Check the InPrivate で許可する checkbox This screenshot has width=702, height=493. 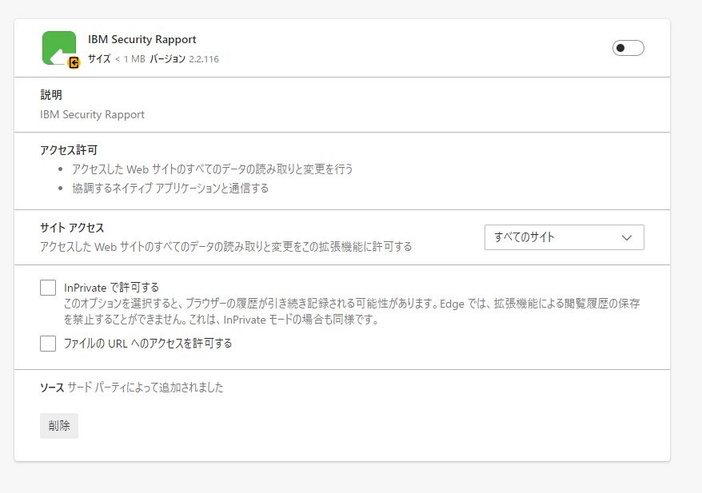pyautogui.click(x=47, y=288)
